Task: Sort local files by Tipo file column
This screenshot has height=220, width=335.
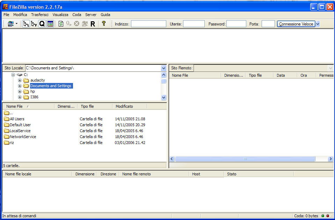Action: [x=95, y=106]
